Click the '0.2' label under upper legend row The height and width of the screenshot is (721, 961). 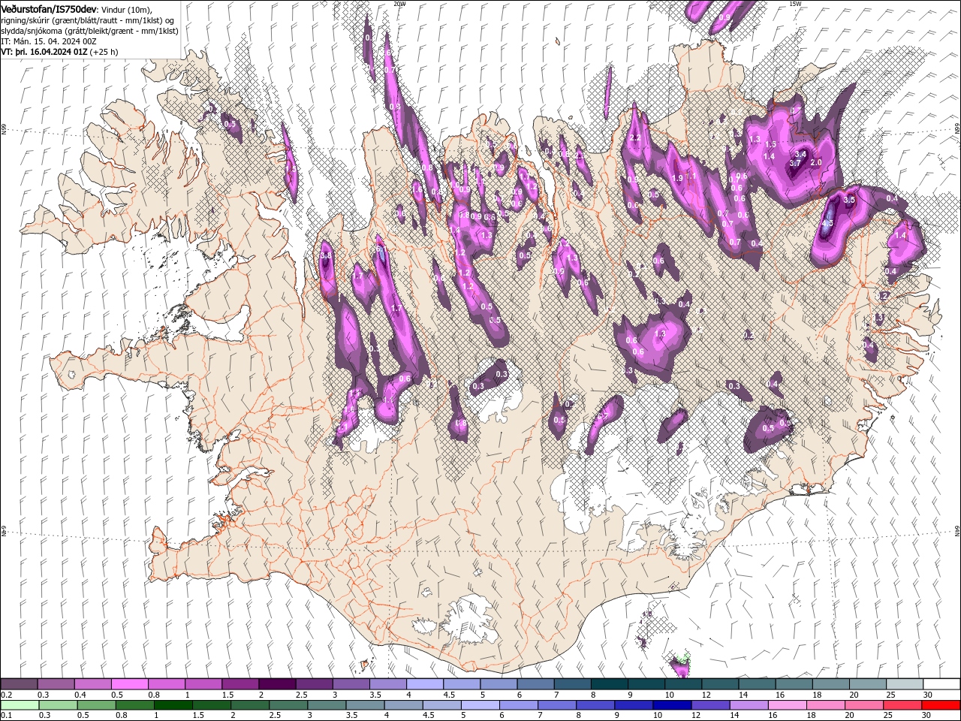(6, 695)
